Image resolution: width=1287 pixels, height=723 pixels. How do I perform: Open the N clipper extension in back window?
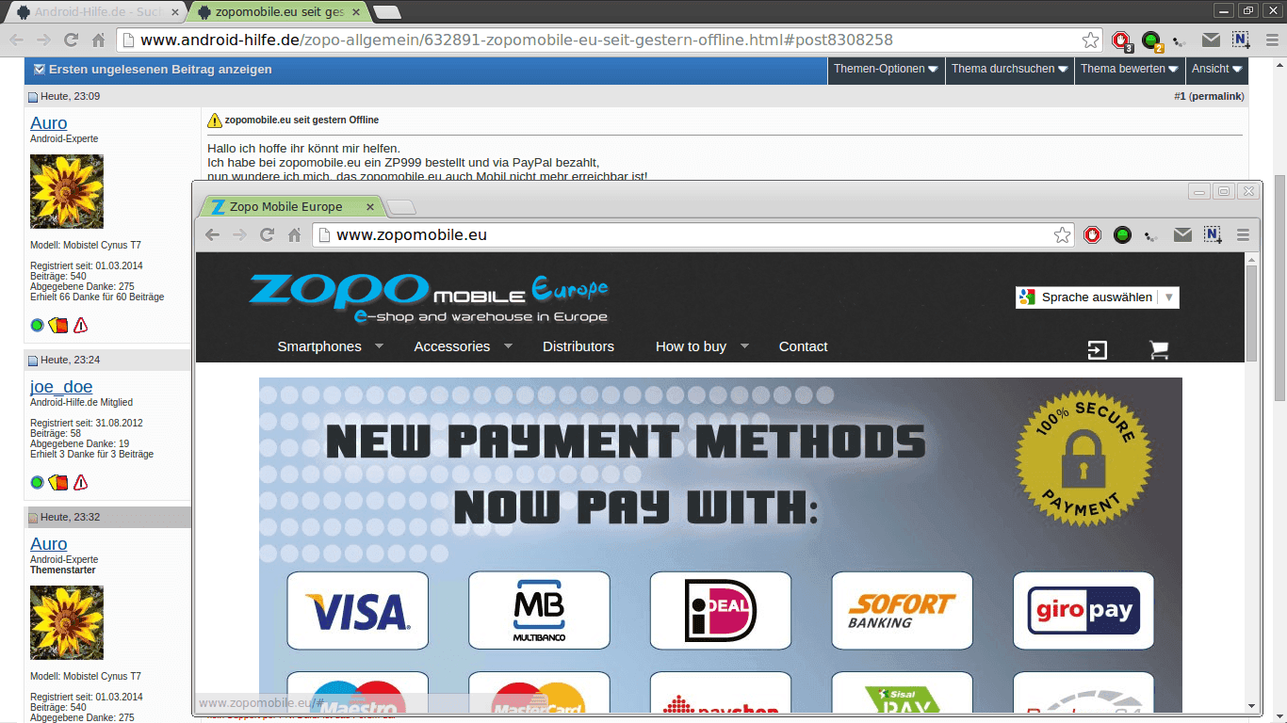1241,40
